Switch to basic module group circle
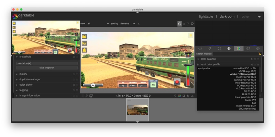 click(219, 49)
